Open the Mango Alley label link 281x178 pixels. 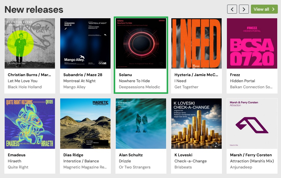click(x=74, y=87)
